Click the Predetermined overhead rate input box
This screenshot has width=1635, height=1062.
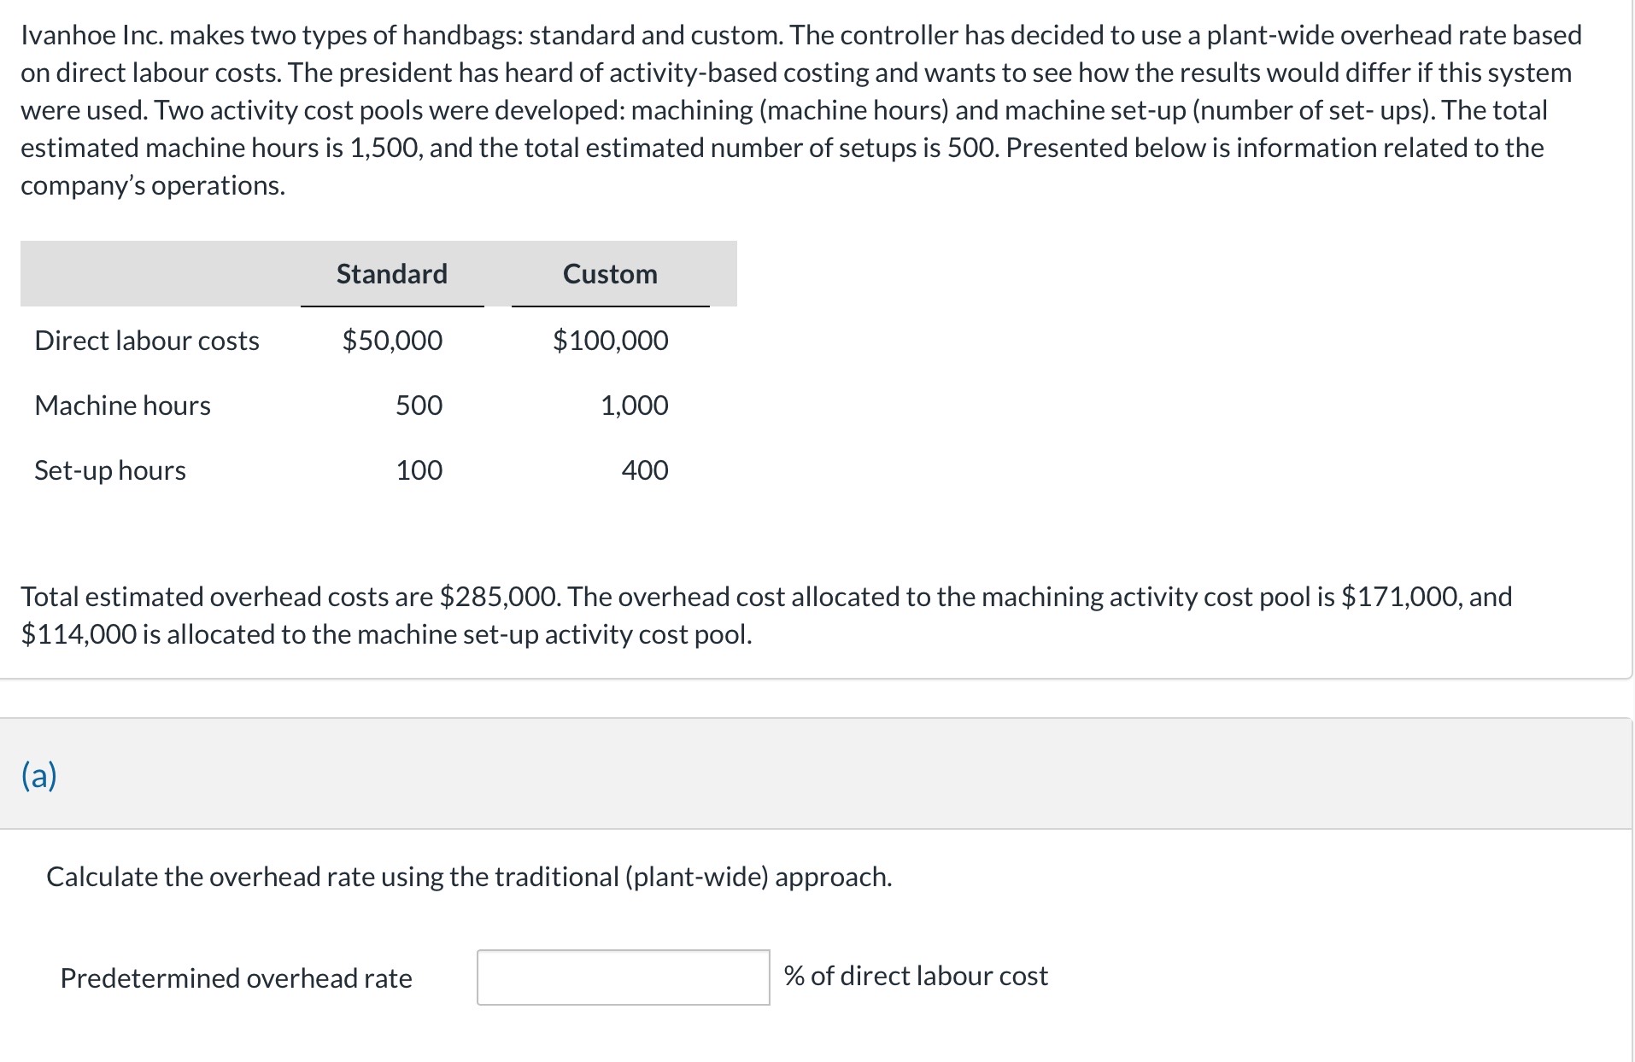tap(623, 977)
